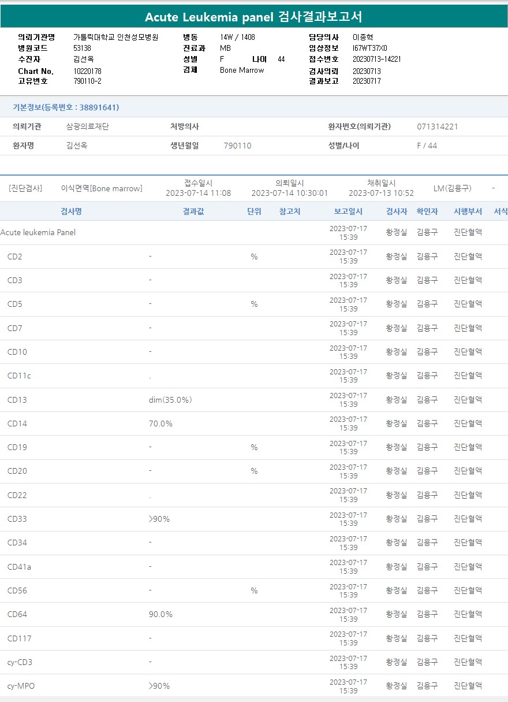The width and height of the screenshot is (508, 702).
Task: Select the 환자번호 value 071314221
Action: click(437, 127)
